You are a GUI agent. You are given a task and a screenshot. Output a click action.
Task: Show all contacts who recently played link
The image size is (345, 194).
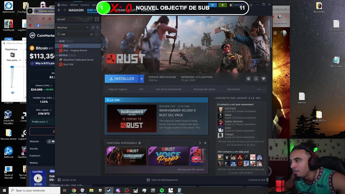pyautogui.click(x=241, y=143)
